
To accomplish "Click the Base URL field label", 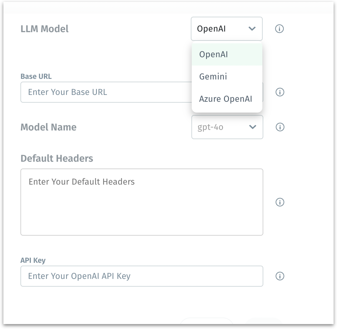I will coord(36,76).
